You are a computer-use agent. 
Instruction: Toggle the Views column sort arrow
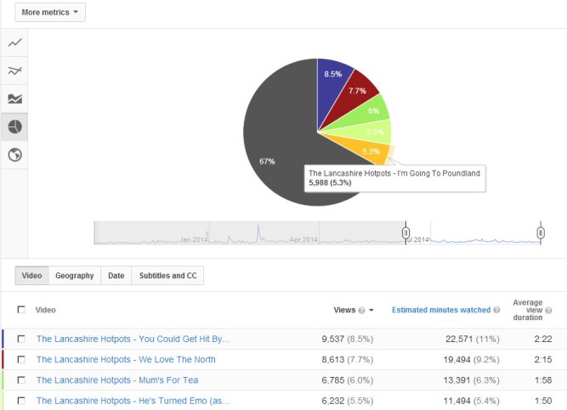tap(371, 310)
